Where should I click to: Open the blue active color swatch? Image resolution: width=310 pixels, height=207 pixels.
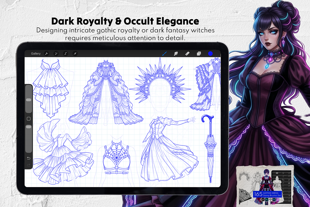pos(210,54)
